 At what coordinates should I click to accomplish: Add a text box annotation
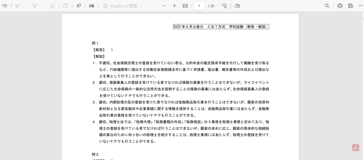(x=65, y=6)
